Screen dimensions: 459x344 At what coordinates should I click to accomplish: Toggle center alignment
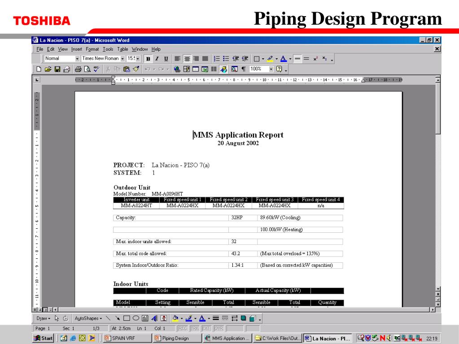[x=187, y=59]
